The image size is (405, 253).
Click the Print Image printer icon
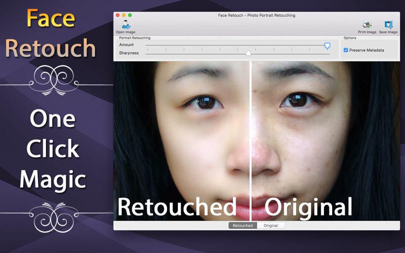point(367,25)
